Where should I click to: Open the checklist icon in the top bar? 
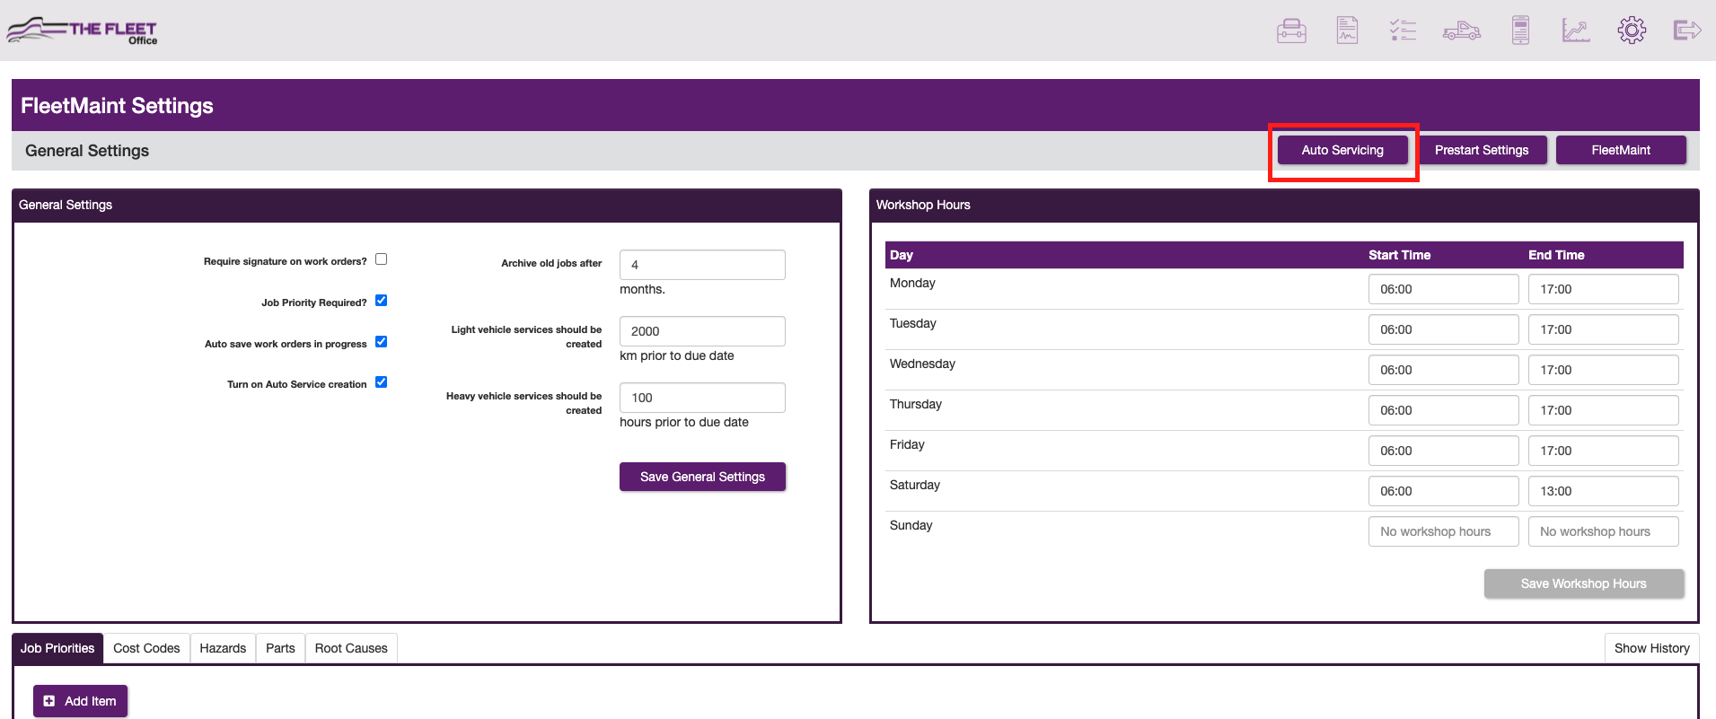pos(1403,31)
